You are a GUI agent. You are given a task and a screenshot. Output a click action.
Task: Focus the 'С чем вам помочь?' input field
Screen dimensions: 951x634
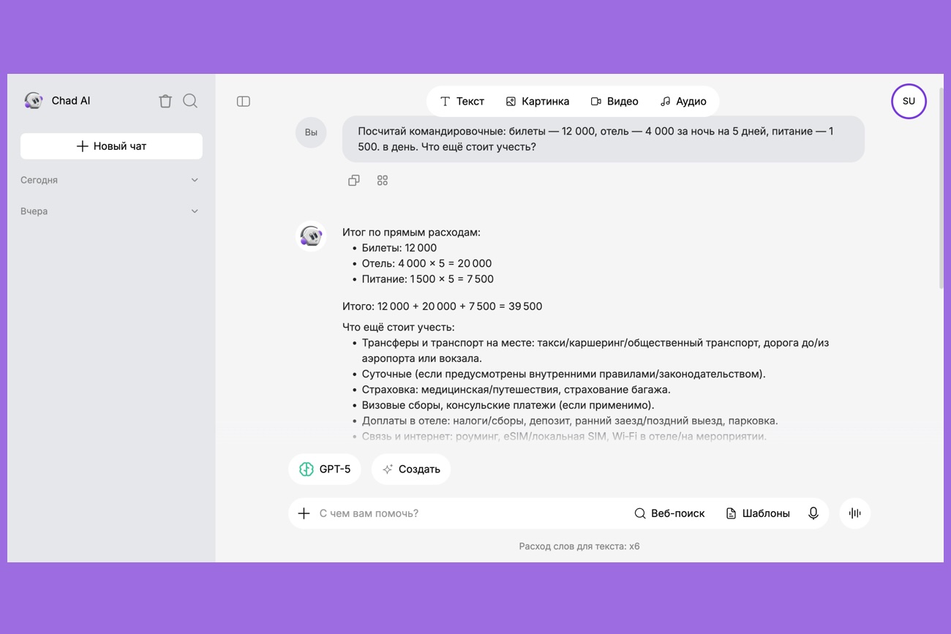[468, 513]
